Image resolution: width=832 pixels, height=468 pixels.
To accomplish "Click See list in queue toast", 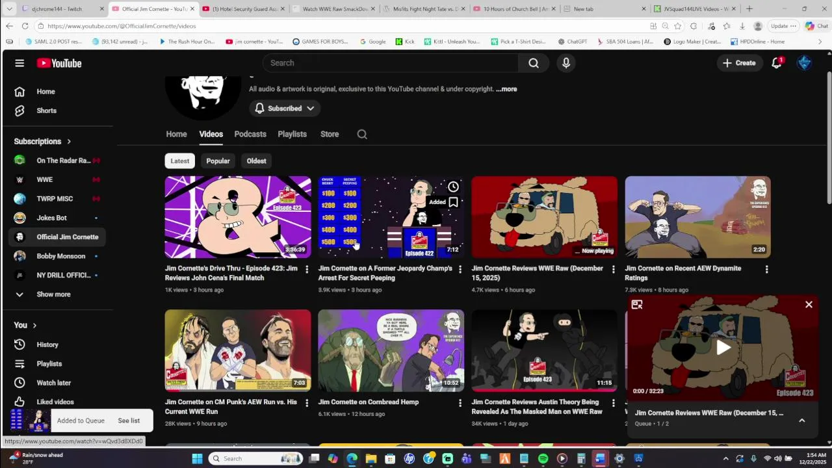I will [129, 421].
